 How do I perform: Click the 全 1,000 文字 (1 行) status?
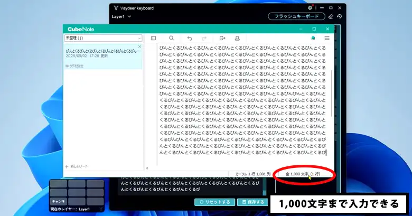click(x=303, y=174)
